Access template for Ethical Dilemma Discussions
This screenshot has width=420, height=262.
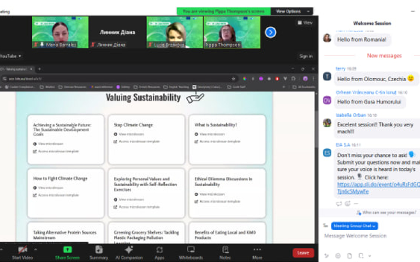point(217,202)
